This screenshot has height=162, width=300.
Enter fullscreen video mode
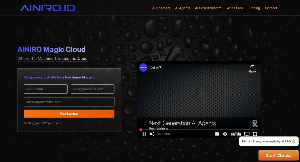pos(255,134)
